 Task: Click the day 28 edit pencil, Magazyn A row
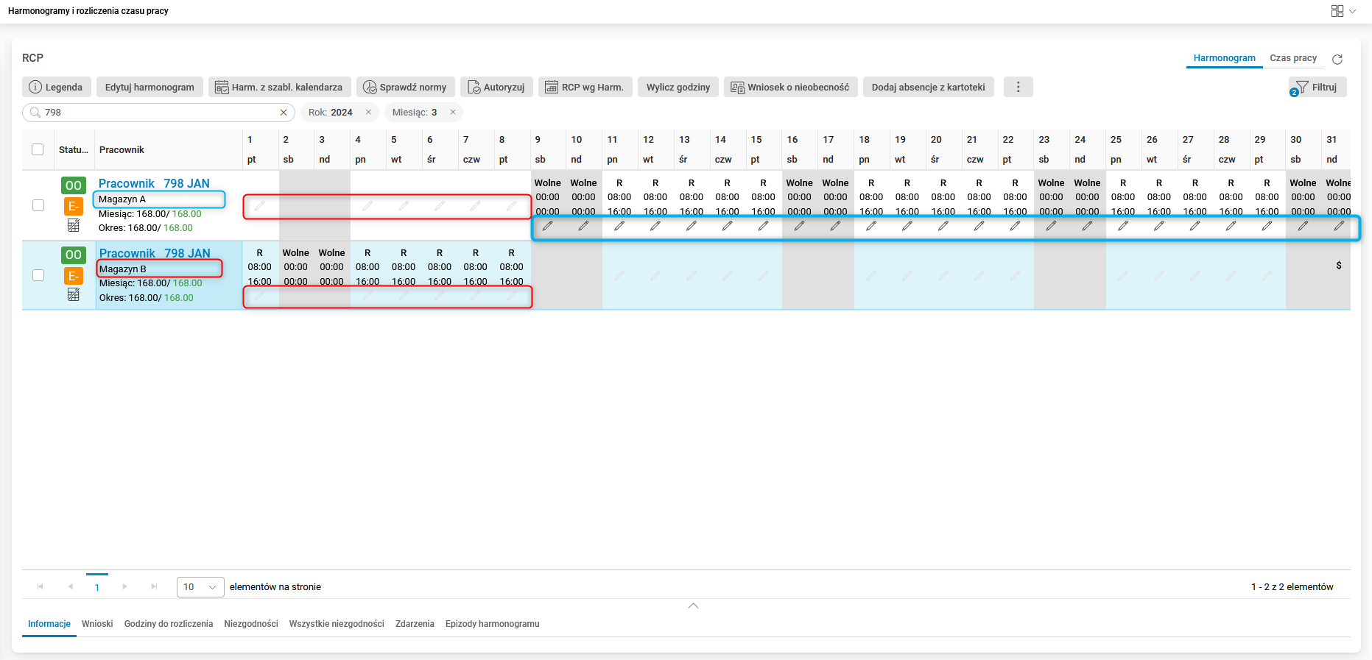pos(1231,227)
